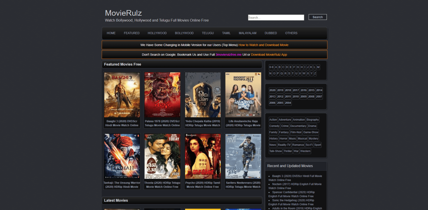Open the HOME menu item

click(111, 33)
